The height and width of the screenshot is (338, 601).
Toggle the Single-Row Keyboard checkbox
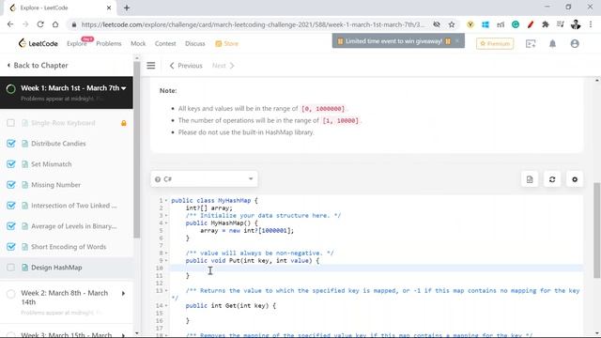tap(10, 123)
